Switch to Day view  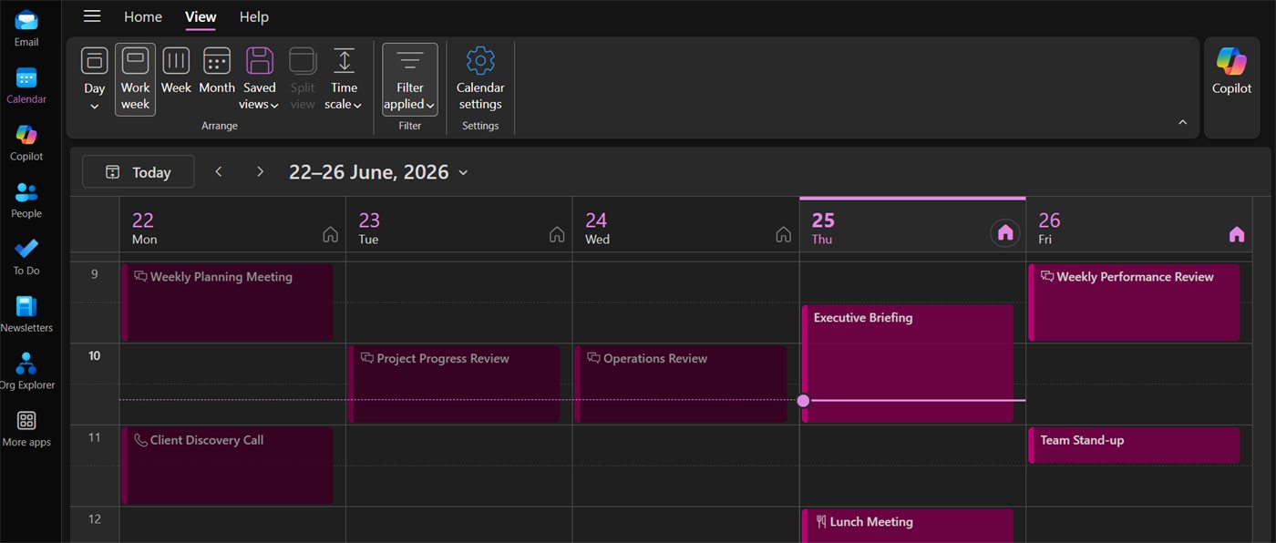95,79
